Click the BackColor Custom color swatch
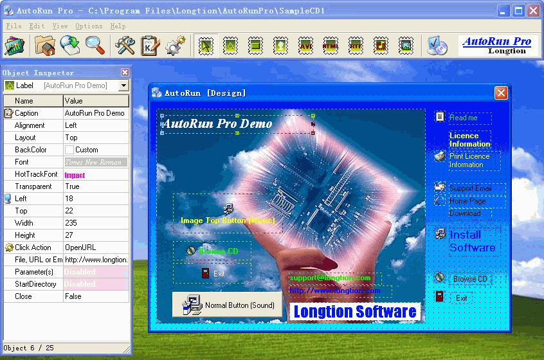 pyautogui.click(x=69, y=150)
